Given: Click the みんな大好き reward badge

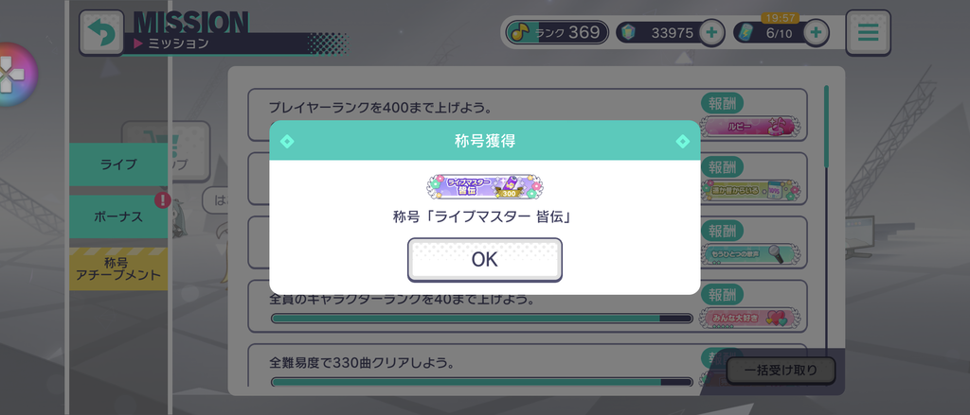Looking at the screenshot, I should tap(750, 318).
